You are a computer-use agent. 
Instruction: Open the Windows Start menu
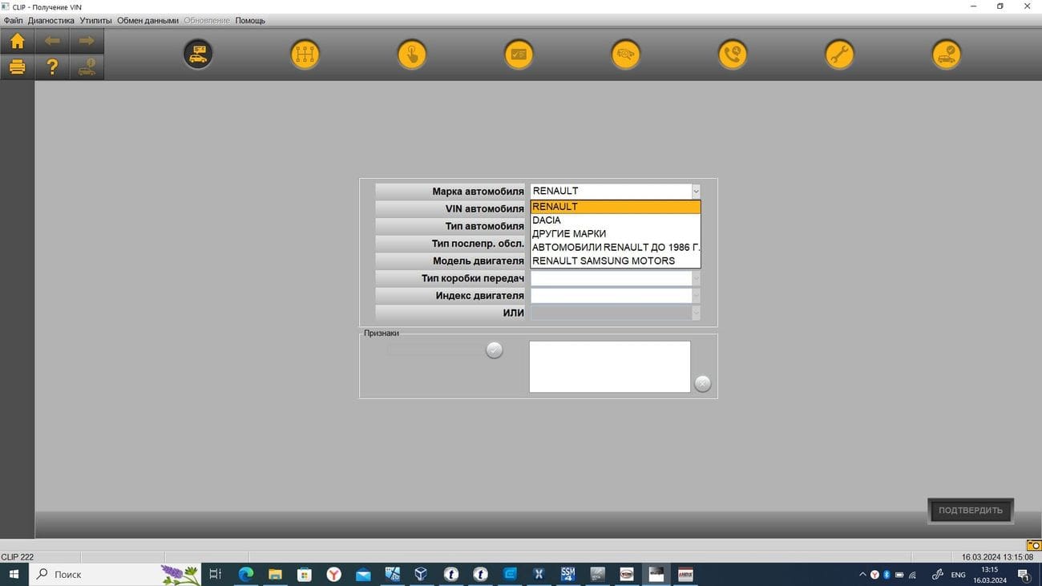click(14, 574)
